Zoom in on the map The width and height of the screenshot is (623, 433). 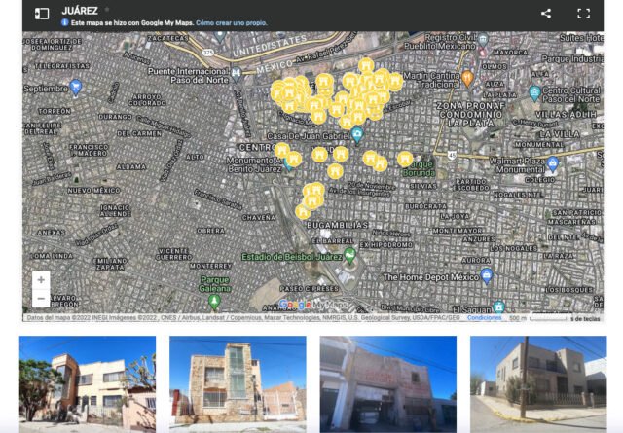41,280
